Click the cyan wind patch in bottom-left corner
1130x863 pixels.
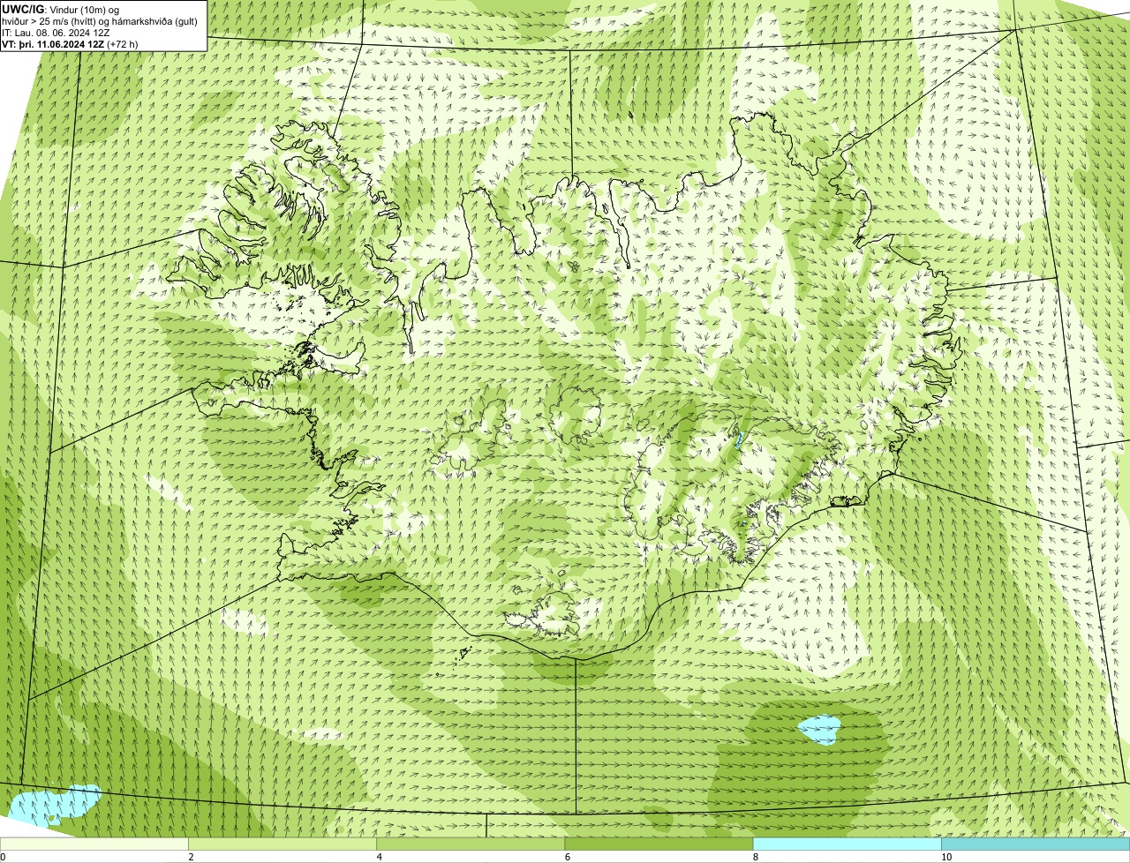(53, 803)
